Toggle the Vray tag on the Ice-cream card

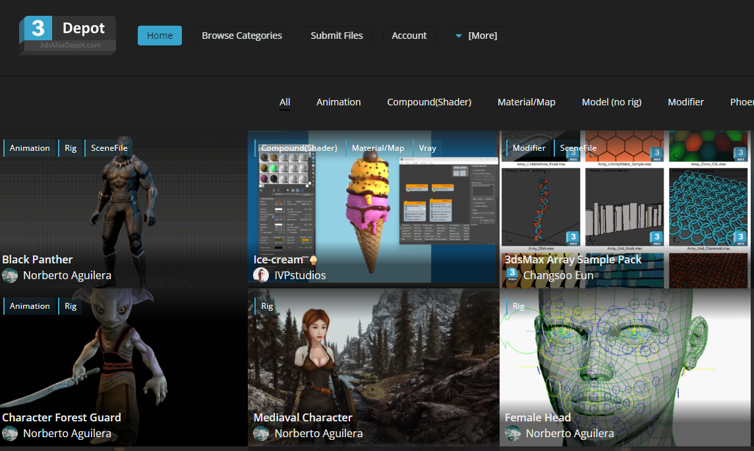427,147
